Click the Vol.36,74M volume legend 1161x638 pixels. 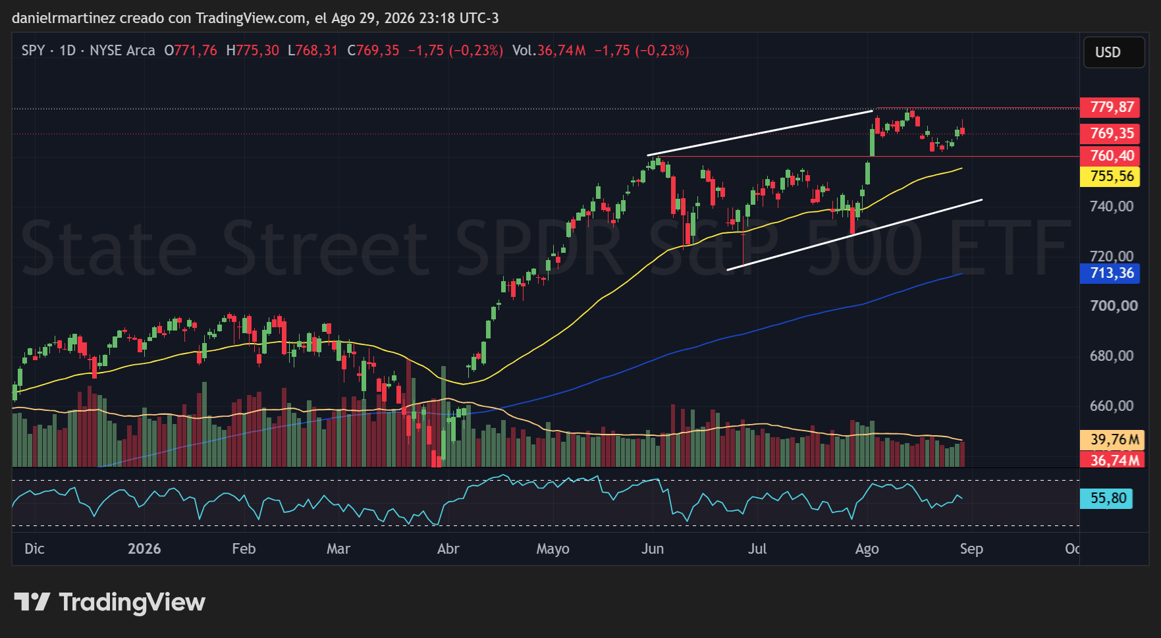549,51
